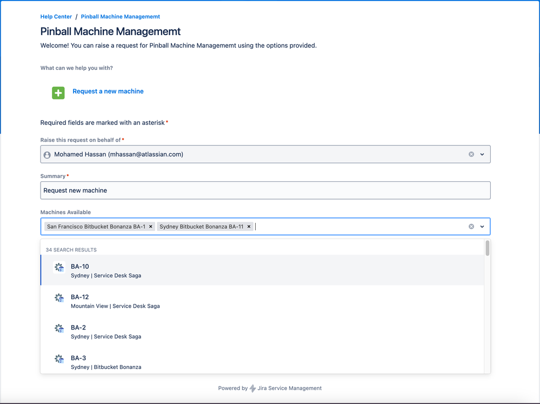Screen dimensions: 540x404
Task: Remove the Sydney Bitbucket Bonanza BA-11 tag
Action: coord(249,227)
